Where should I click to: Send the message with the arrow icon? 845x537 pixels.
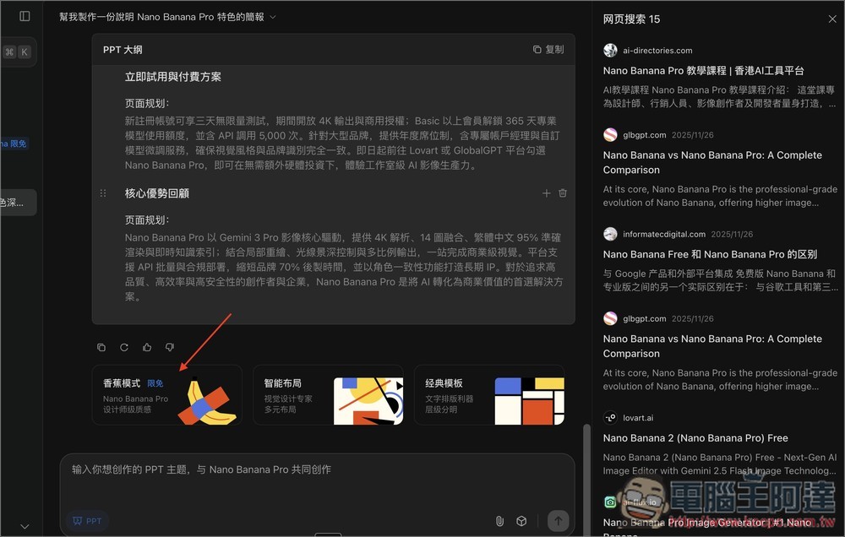point(557,521)
